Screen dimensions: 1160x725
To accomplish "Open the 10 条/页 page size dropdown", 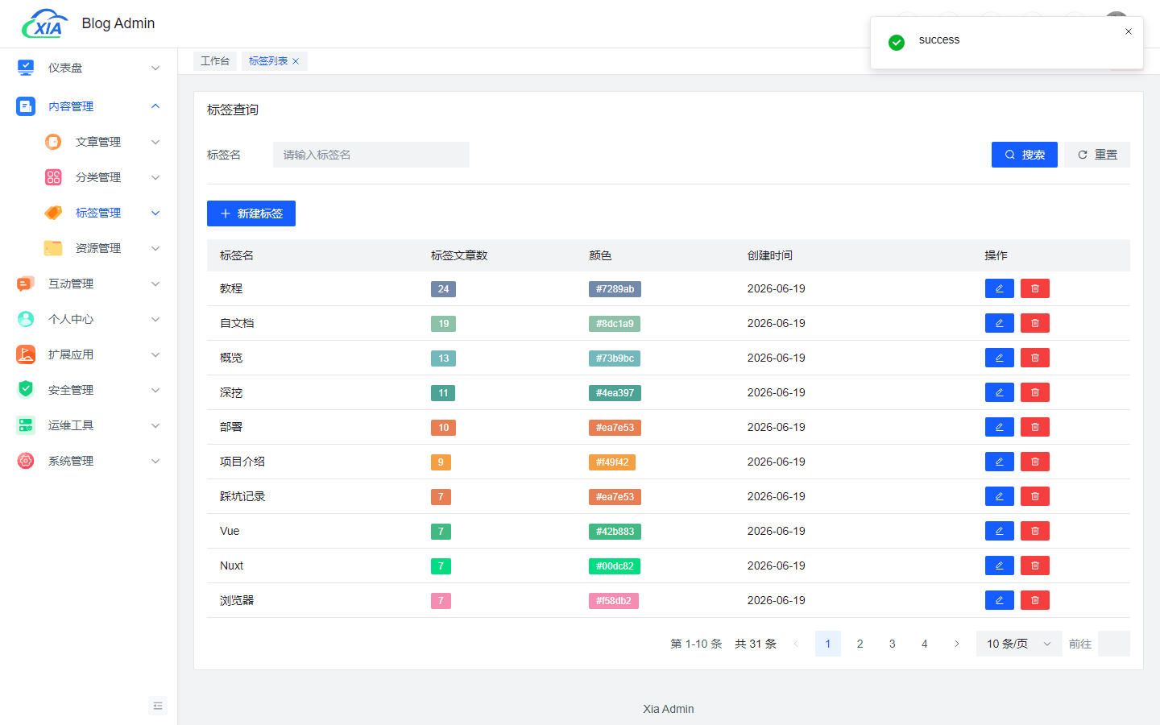I will tap(1019, 644).
